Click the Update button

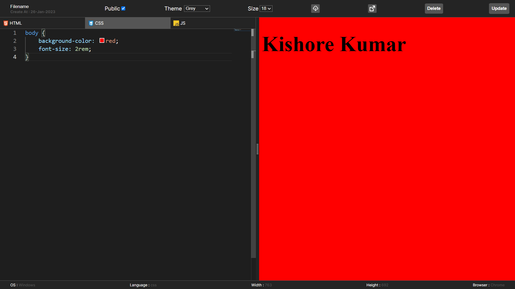tap(499, 8)
